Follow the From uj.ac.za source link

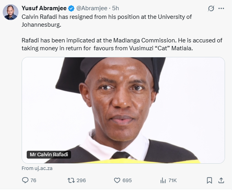(37, 168)
